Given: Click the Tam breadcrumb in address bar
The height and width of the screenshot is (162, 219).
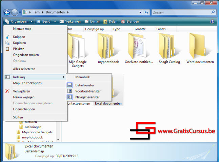Looking at the screenshot, I should click(36, 12).
